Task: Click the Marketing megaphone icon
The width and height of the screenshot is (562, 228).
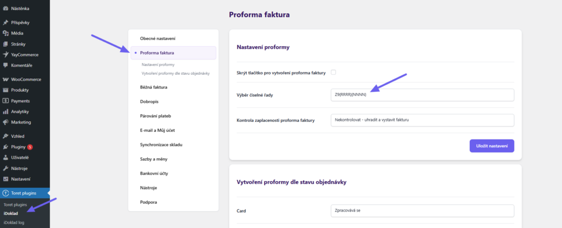Action: (x=5, y=122)
